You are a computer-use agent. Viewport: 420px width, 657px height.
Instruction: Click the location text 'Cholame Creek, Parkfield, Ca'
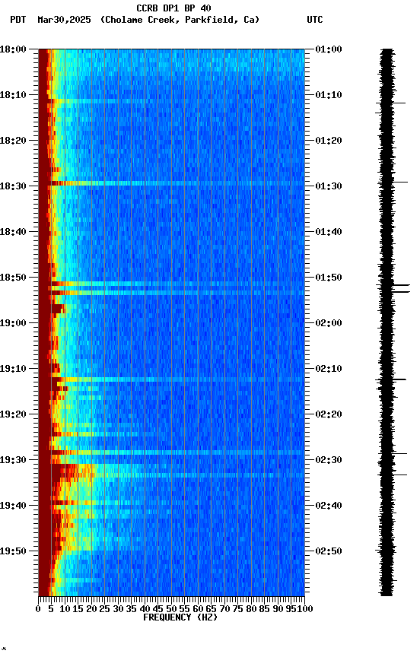(x=180, y=20)
